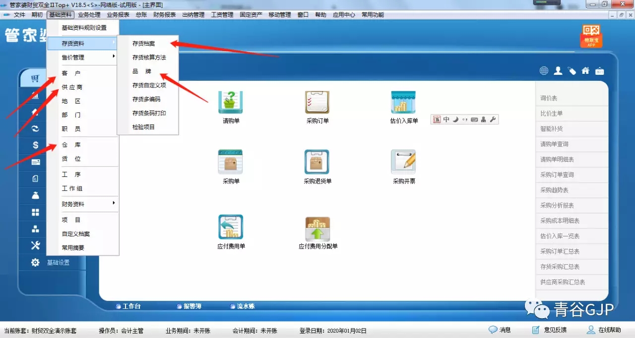Expand the 存货资料 submenu arrow
Image resolution: width=635 pixels, height=338 pixels.
pyautogui.click(x=113, y=44)
